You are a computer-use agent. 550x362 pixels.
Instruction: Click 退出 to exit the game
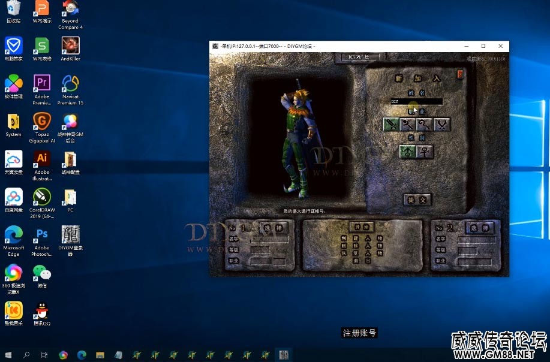click(x=362, y=260)
